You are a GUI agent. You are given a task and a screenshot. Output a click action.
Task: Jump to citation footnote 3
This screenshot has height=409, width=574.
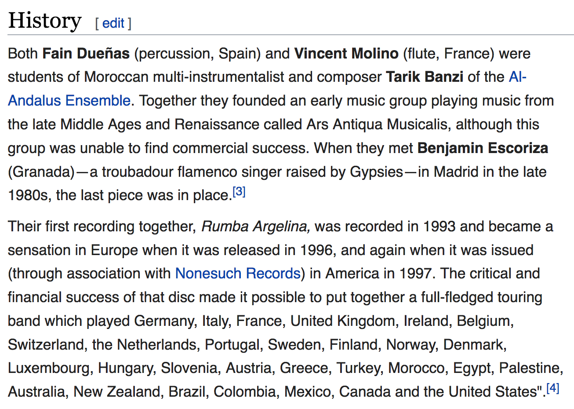click(x=239, y=192)
